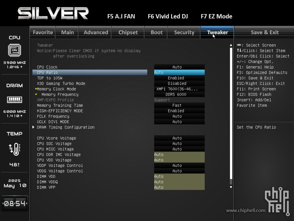This screenshot has height=221, width=294.
Task: Select CPU SOC Voltage label
Action: click(54, 144)
